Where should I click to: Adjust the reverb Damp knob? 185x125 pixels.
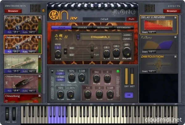point(107,78)
